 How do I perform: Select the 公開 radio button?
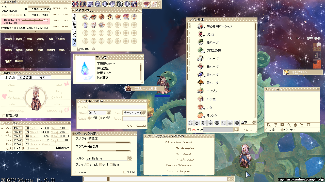point(89,118)
